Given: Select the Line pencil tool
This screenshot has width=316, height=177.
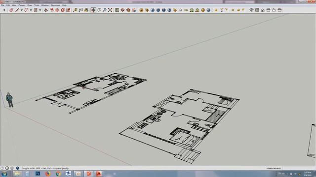Looking at the screenshot, I should tap(17, 10).
